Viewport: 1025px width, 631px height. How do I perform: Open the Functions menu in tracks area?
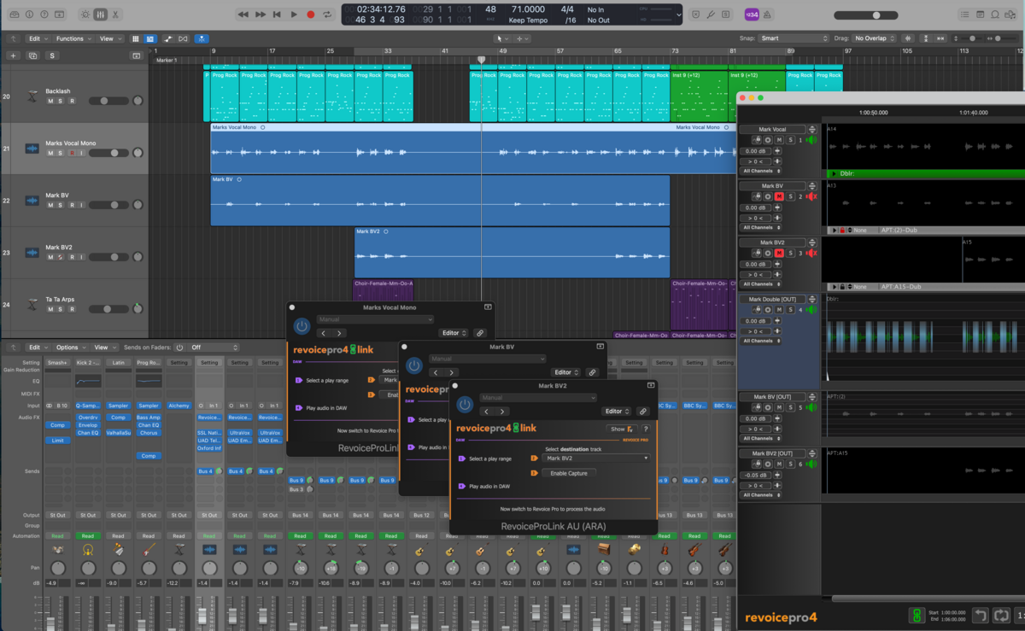tap(73, 38)
